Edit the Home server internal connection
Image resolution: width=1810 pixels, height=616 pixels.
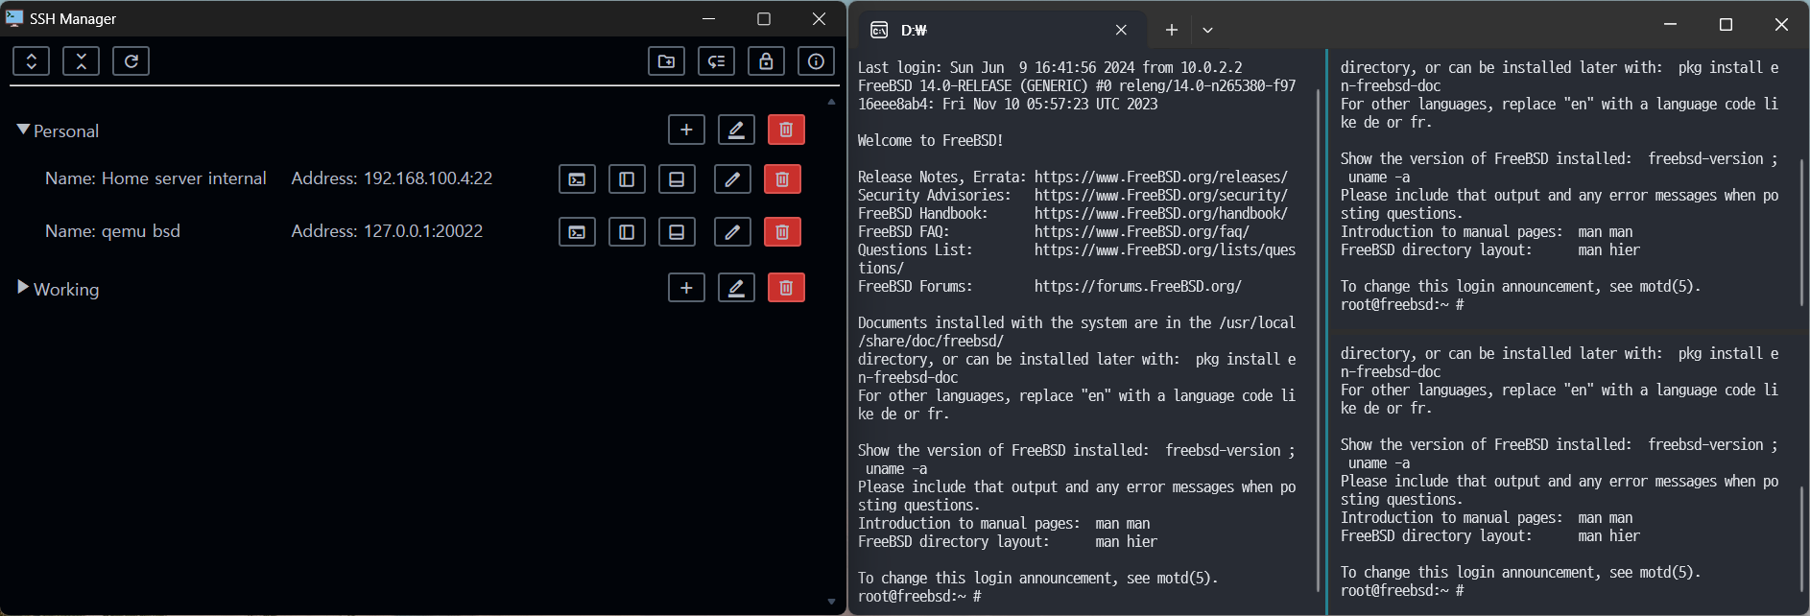click(x=732, y=179)
